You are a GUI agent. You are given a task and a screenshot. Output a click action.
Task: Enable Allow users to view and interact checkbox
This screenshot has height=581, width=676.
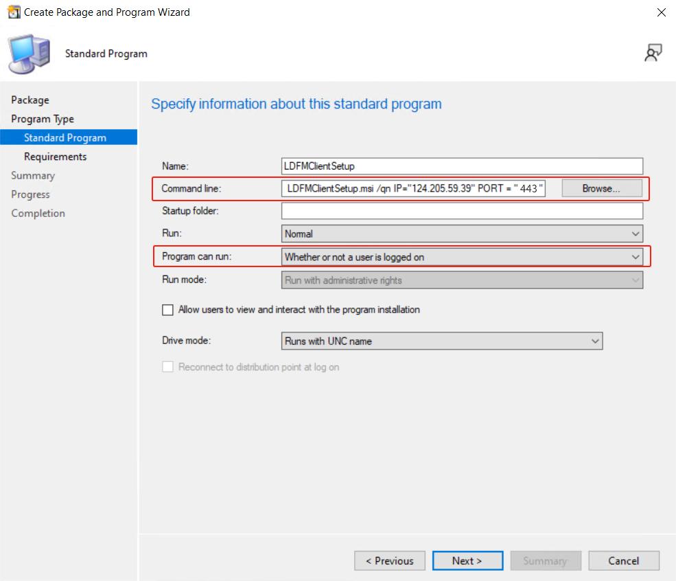tap(167, 310)
